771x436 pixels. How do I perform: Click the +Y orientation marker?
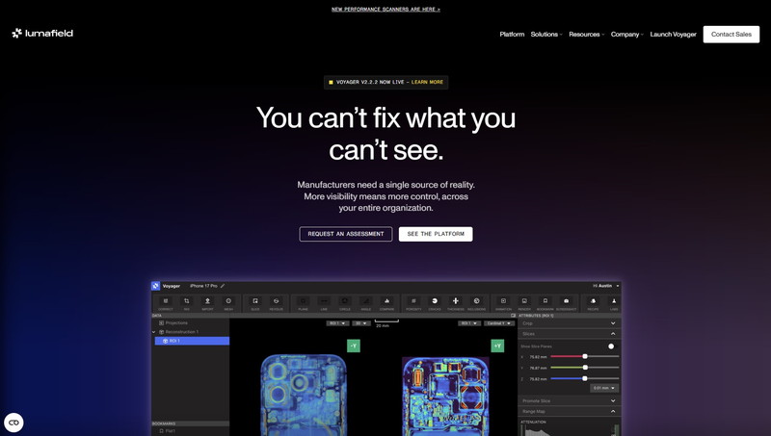pyautogui.click(x=497, y=346)
